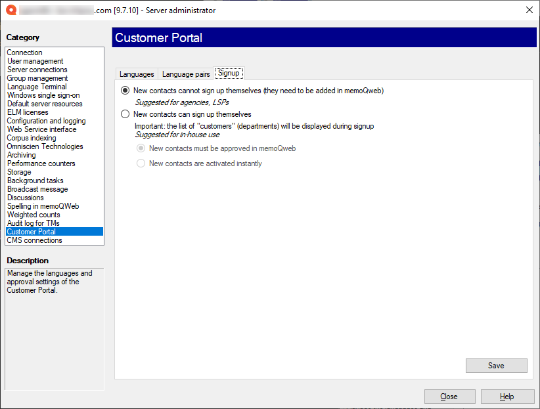This screenshot has height=409, width=540.
Task: Select 'New contacts can sign up themselves' option
Action: pos(125,114)
